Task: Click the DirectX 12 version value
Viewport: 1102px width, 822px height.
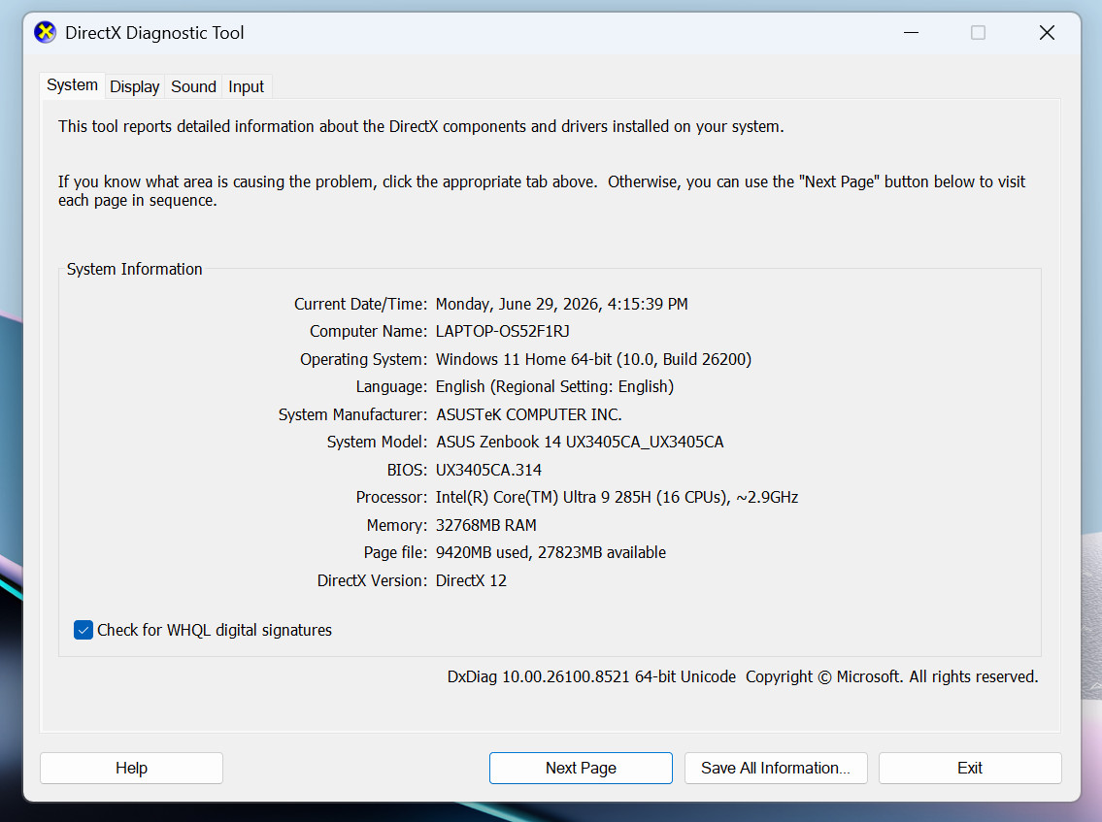Action: [x=471, y=581]
